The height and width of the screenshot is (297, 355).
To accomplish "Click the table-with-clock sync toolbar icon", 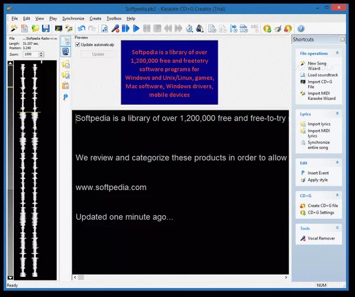I will [244, 28].
